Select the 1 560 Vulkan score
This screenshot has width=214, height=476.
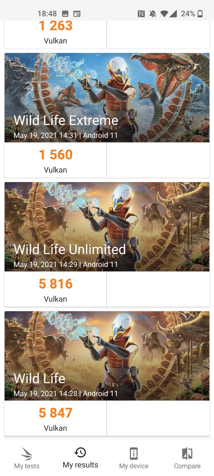tap(55, 160)
